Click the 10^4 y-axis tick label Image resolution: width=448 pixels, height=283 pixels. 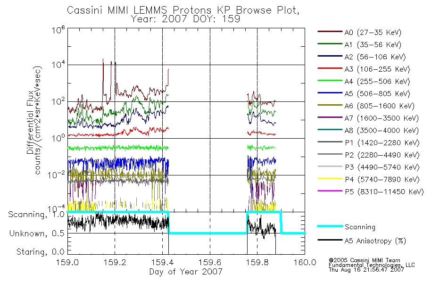(x=58, y=64)
